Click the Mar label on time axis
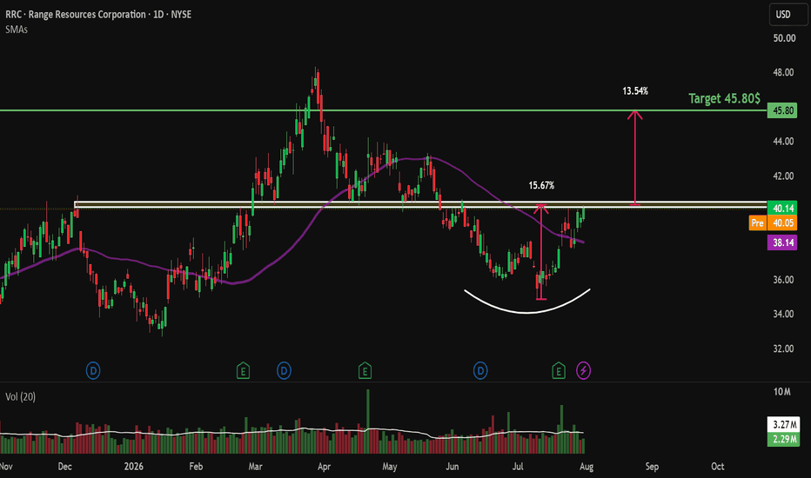811x478 pixels. coord(255,466)
